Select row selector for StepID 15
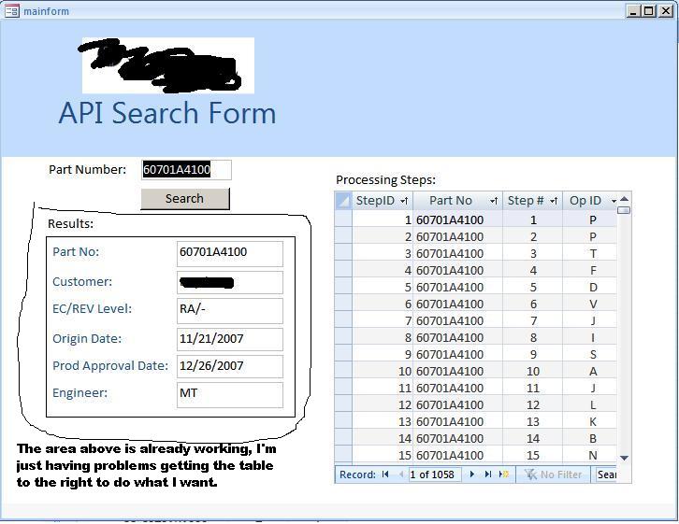Screen dimensions: 679x524 343,455
